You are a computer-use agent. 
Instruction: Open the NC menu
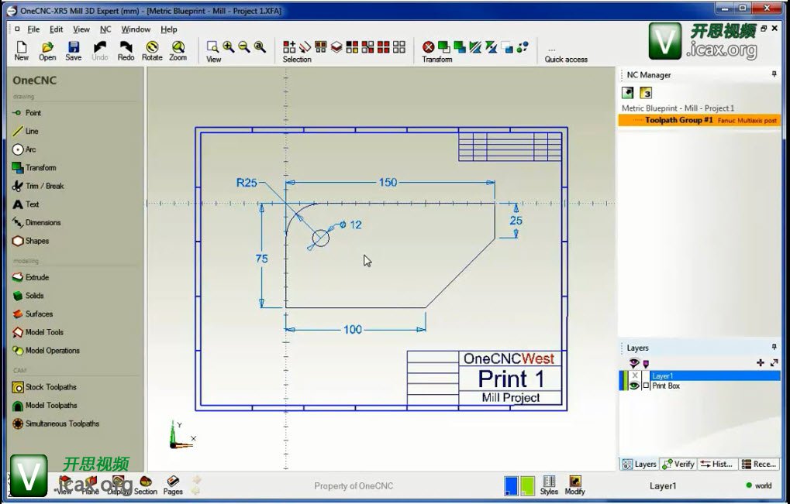(x=105, y=29)
